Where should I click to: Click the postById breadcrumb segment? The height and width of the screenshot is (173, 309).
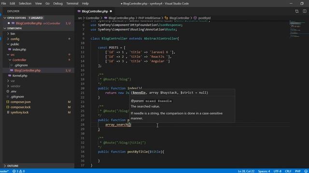(204, 18)
